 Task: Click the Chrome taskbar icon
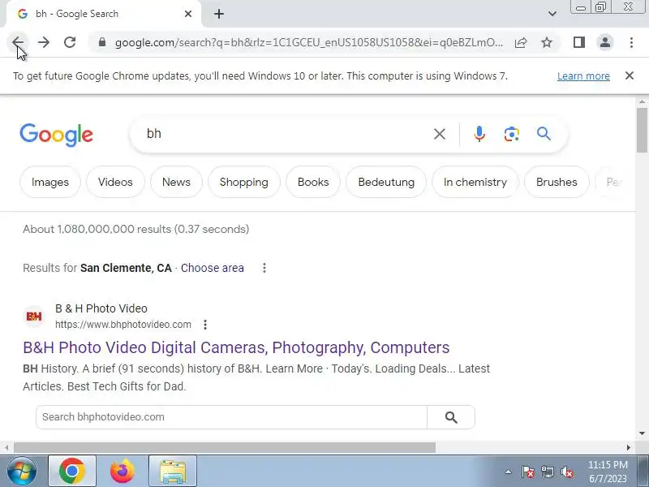coord(72,472)
